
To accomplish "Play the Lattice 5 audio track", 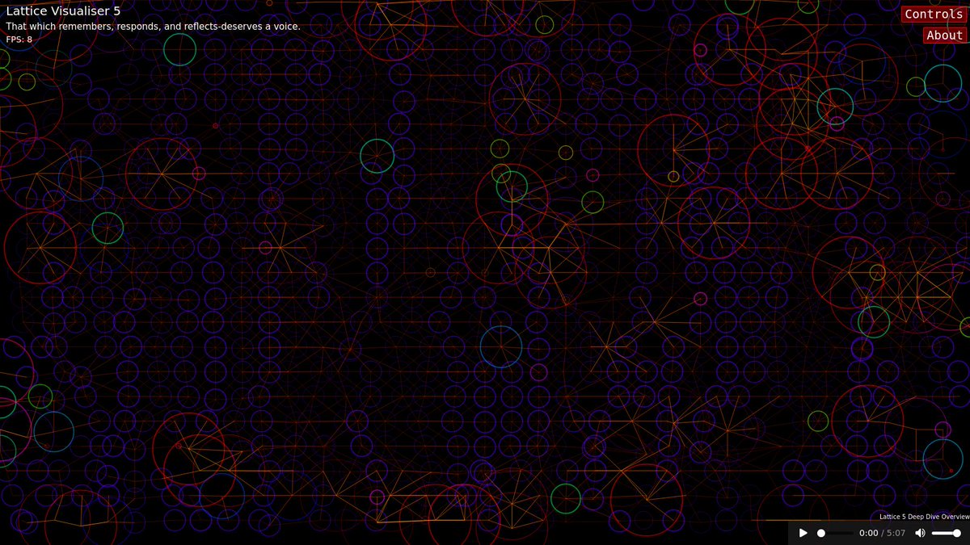I will coord(803,533).
